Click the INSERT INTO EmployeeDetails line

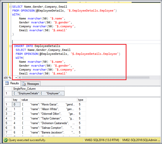[37, 46]
